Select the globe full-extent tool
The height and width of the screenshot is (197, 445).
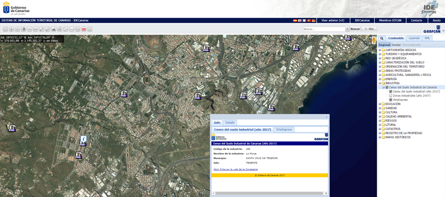(x=23, y=30)
